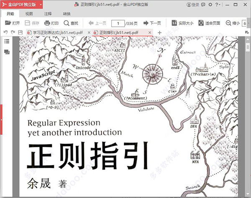
Task: Go to previous page with 上一页
Action: pos(97,23)
